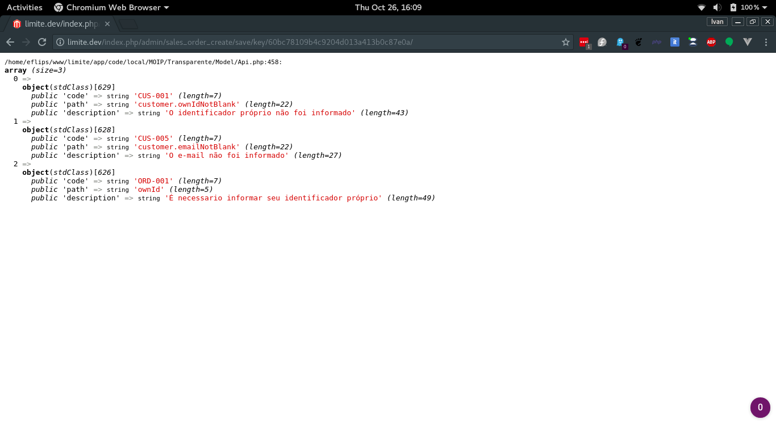This screenshot has width=776, height=436.
Task: Click the volume speaker icon
Action: (717, 7)
